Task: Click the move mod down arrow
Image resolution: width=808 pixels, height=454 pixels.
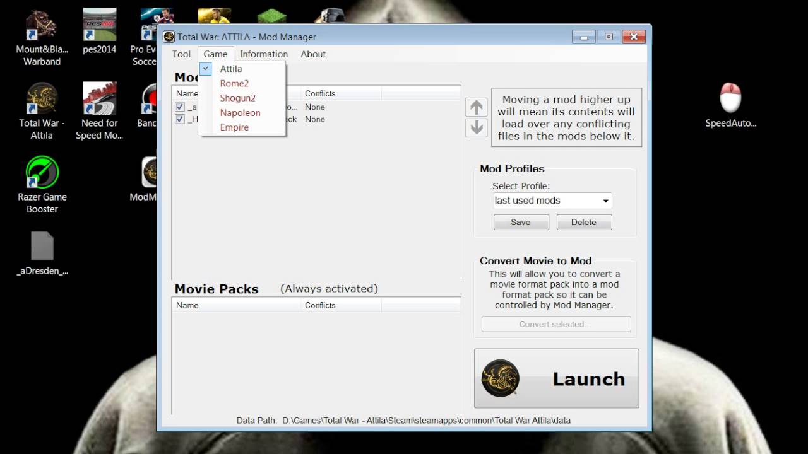Action: tap(477, 127)
